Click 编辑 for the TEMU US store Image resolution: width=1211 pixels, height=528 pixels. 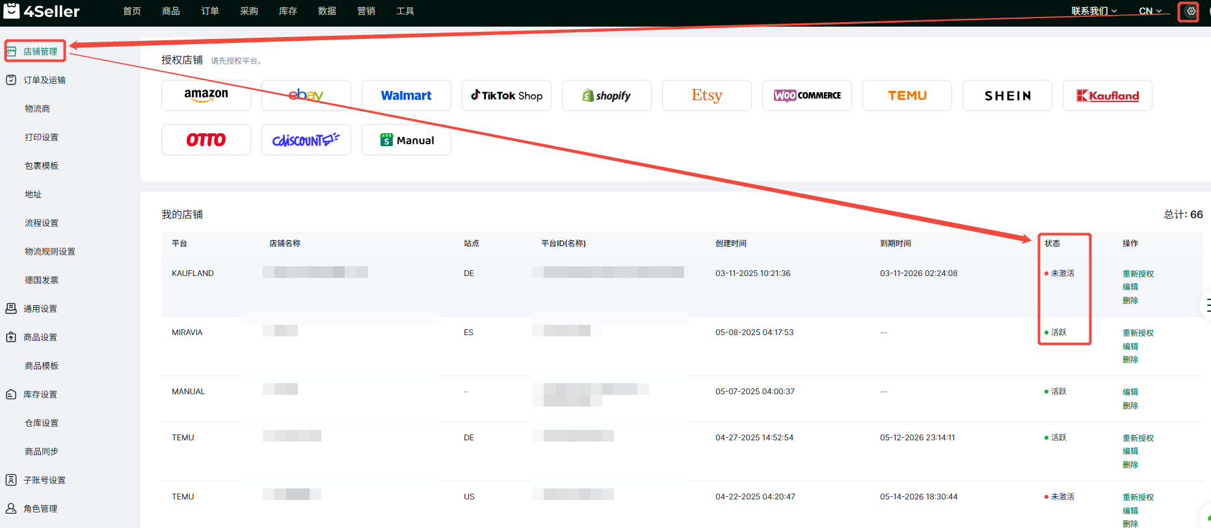click(1130, 511)
